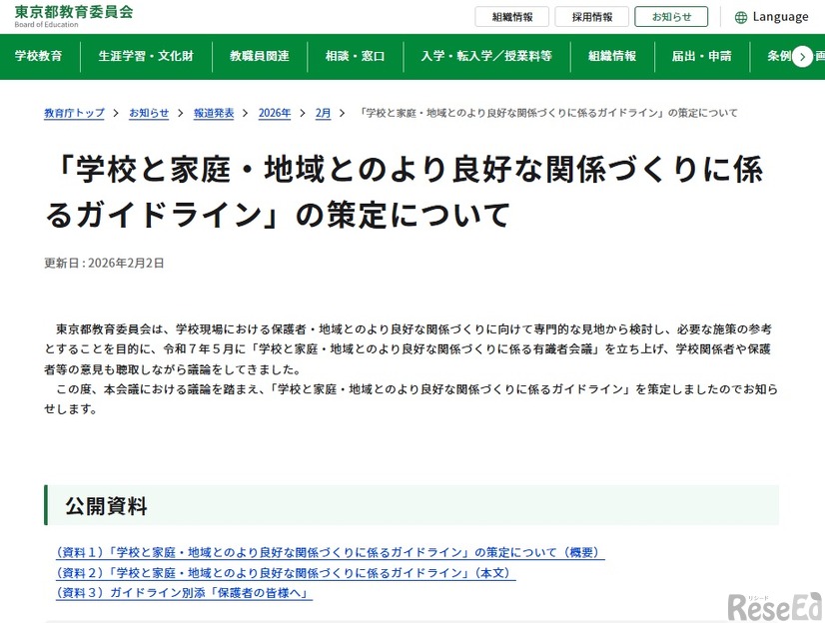Open the 生涯学習・文化財 menu
The height and width of the screenshot is (623, 825).
146,57
